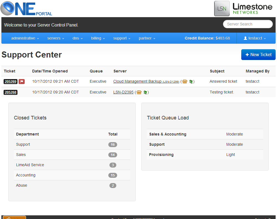The image size is (277, 219).
Task: Click the New Ticket button
Action: pyautogui.click(x=258, y=55)
